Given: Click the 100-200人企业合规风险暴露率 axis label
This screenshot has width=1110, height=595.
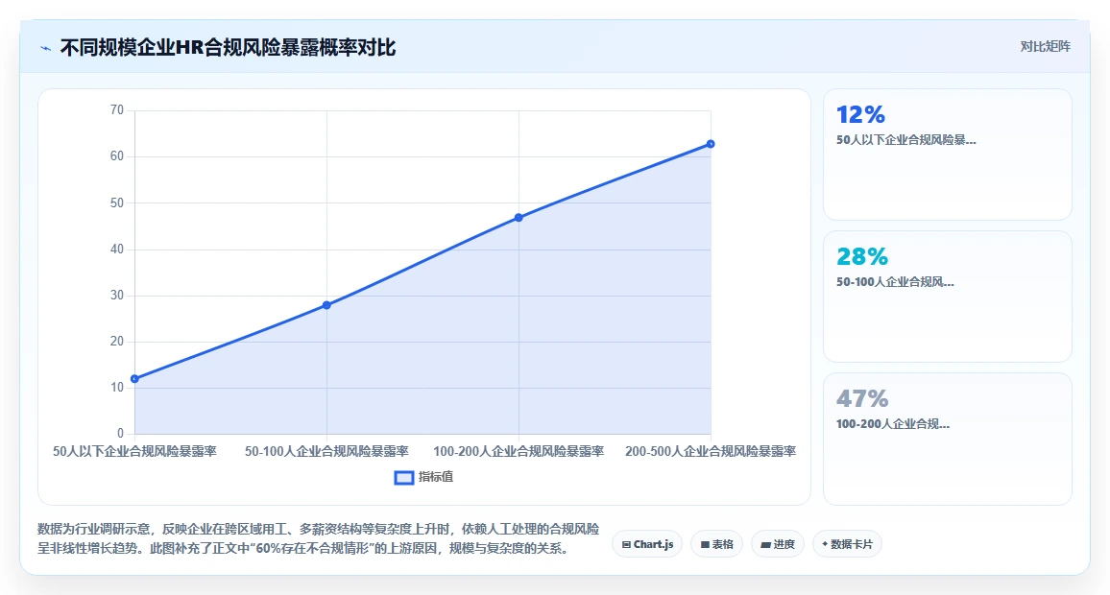Looking at the screenshot, I should (519, 451).
